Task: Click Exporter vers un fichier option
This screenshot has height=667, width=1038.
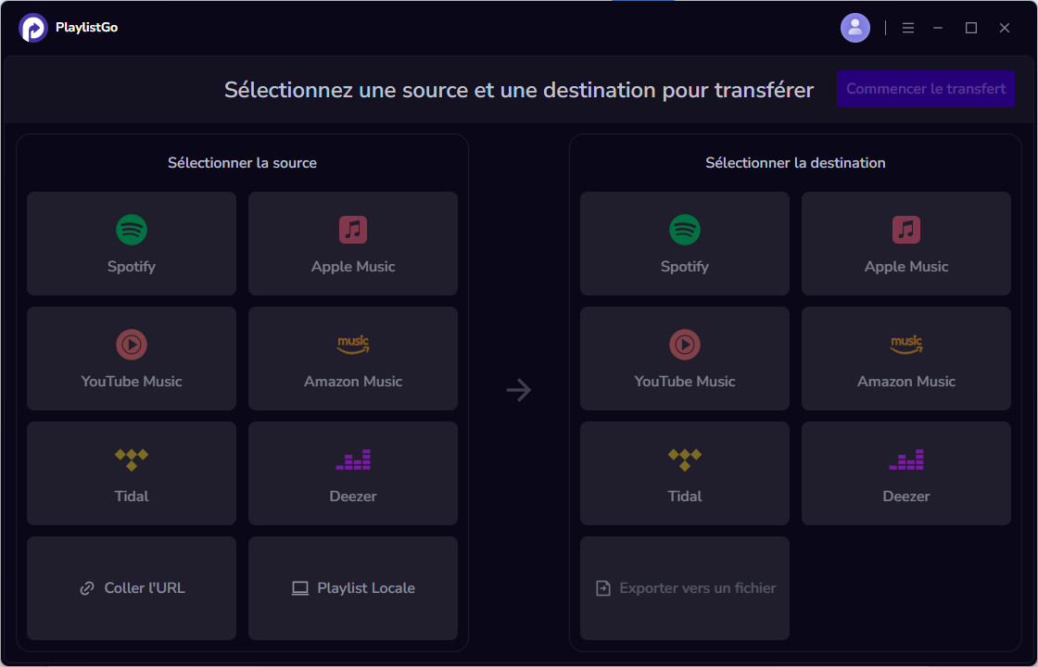Action: pyautogui.click(x=684, y=588)
